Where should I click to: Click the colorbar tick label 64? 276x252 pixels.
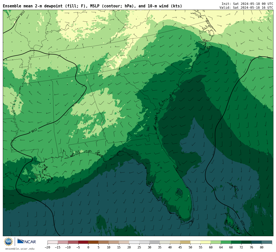point(221,247)
